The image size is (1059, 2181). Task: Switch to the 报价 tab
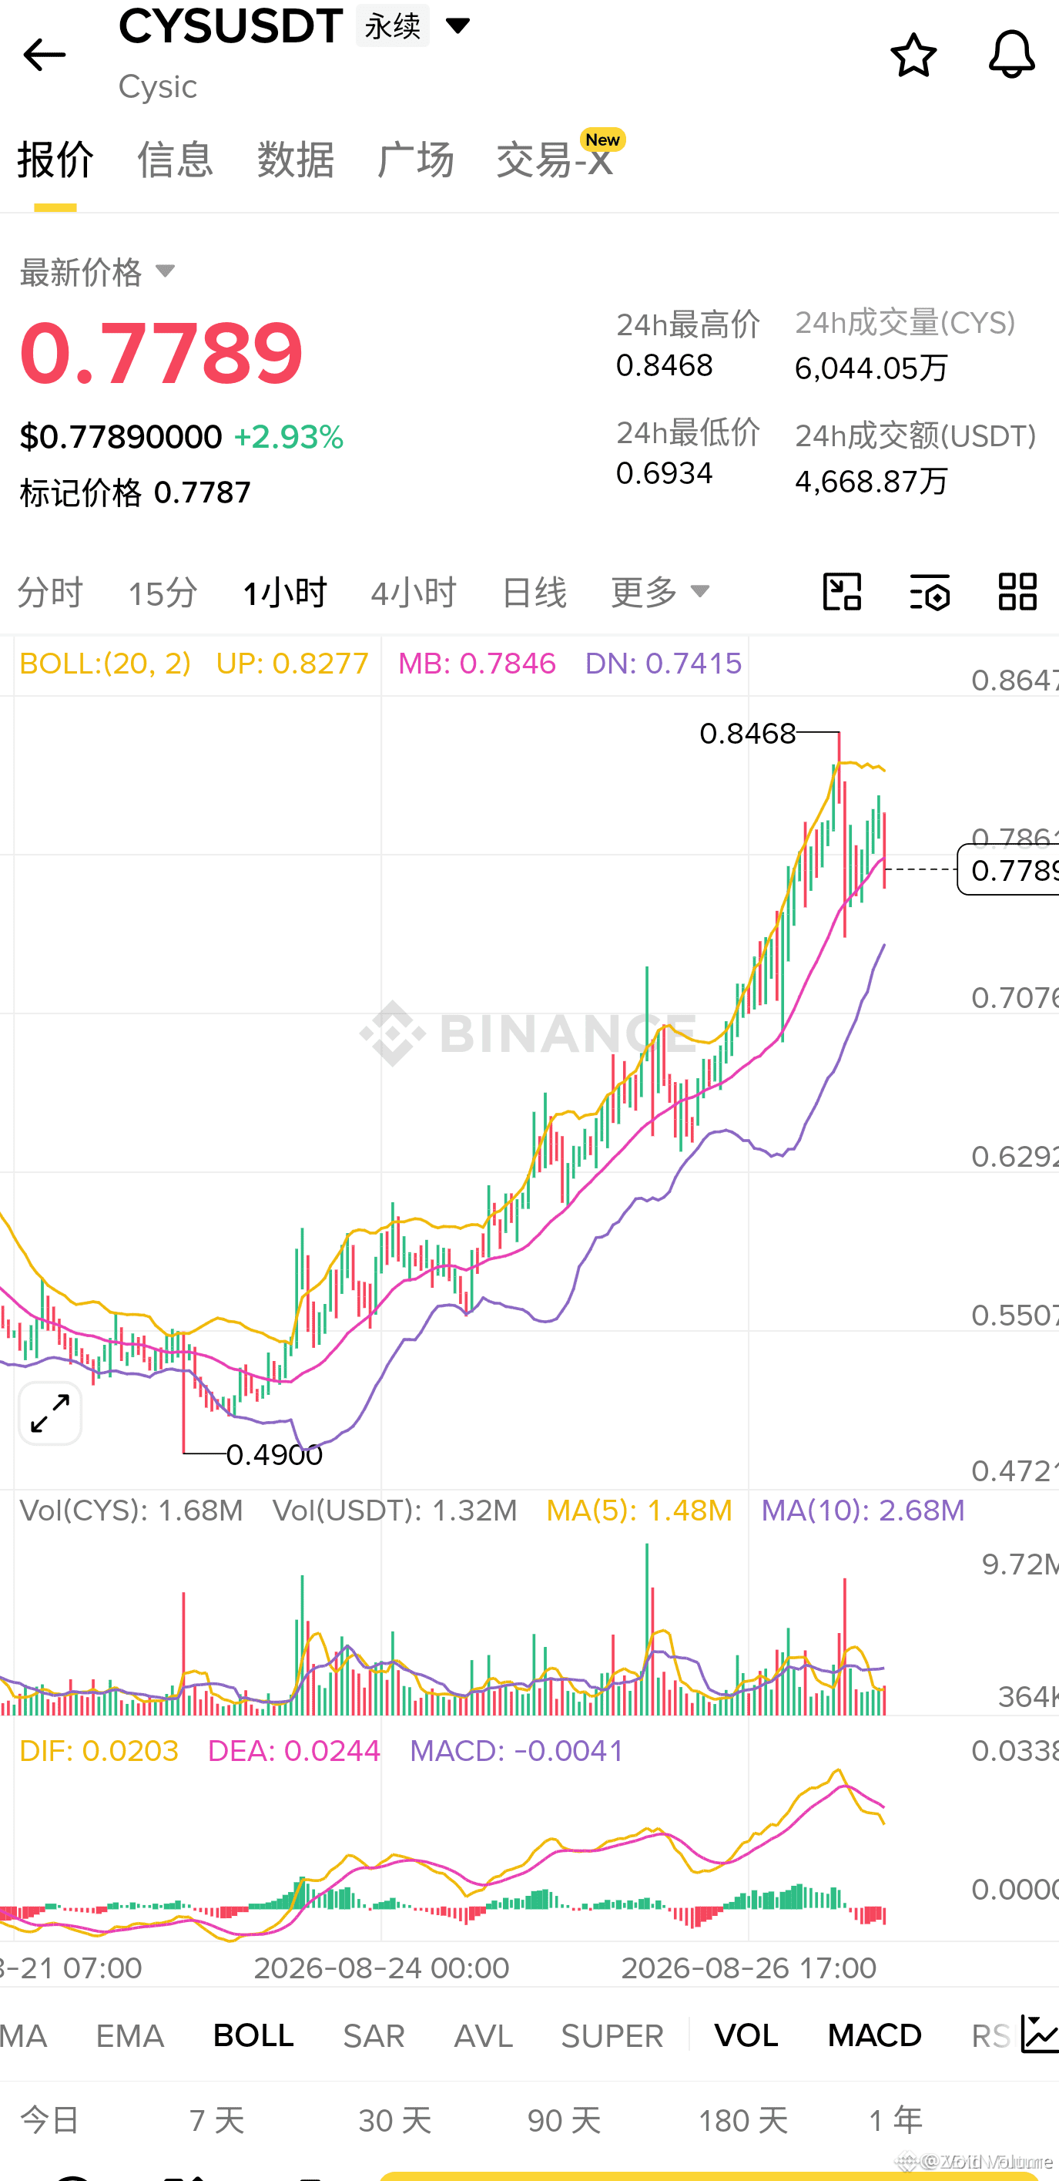pos(55,160)
